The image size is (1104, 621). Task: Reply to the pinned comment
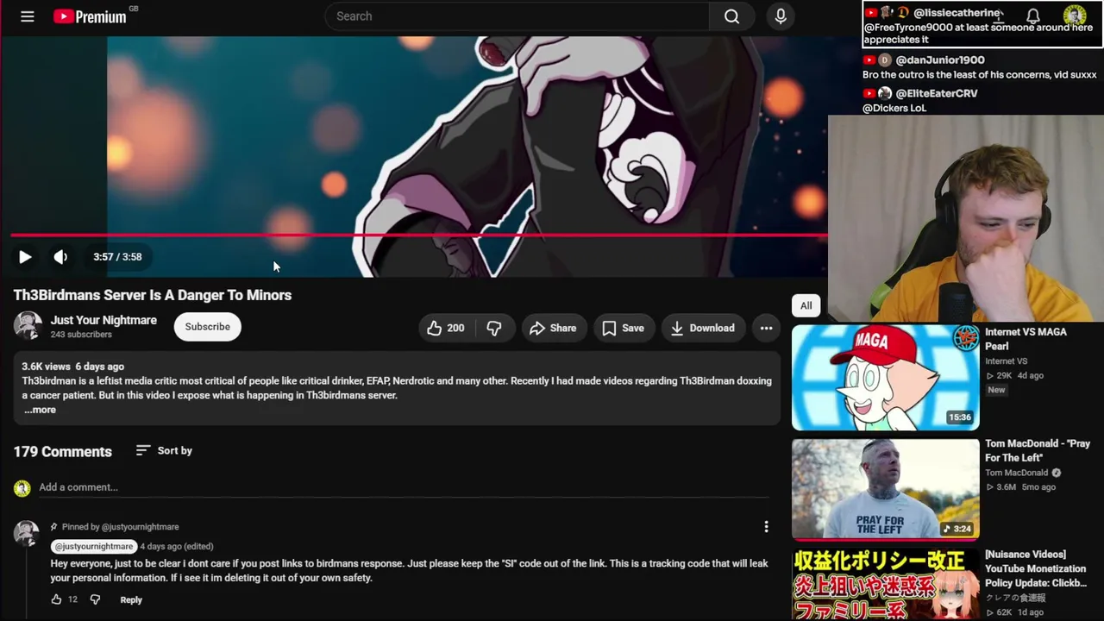pos(131,599)
